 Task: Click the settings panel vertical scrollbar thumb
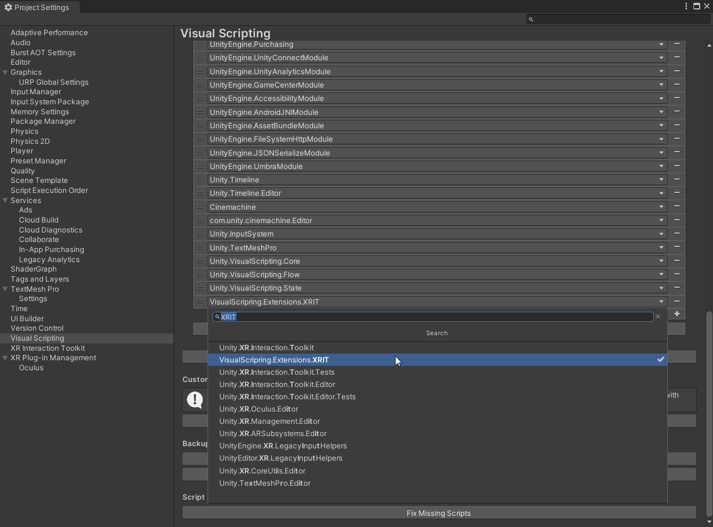pos(710,413)
